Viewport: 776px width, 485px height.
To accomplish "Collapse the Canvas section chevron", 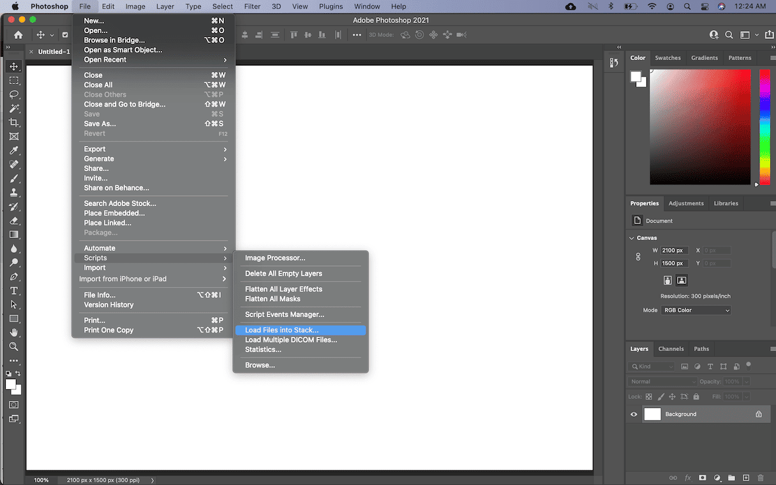I will click(x=632, y=238).
